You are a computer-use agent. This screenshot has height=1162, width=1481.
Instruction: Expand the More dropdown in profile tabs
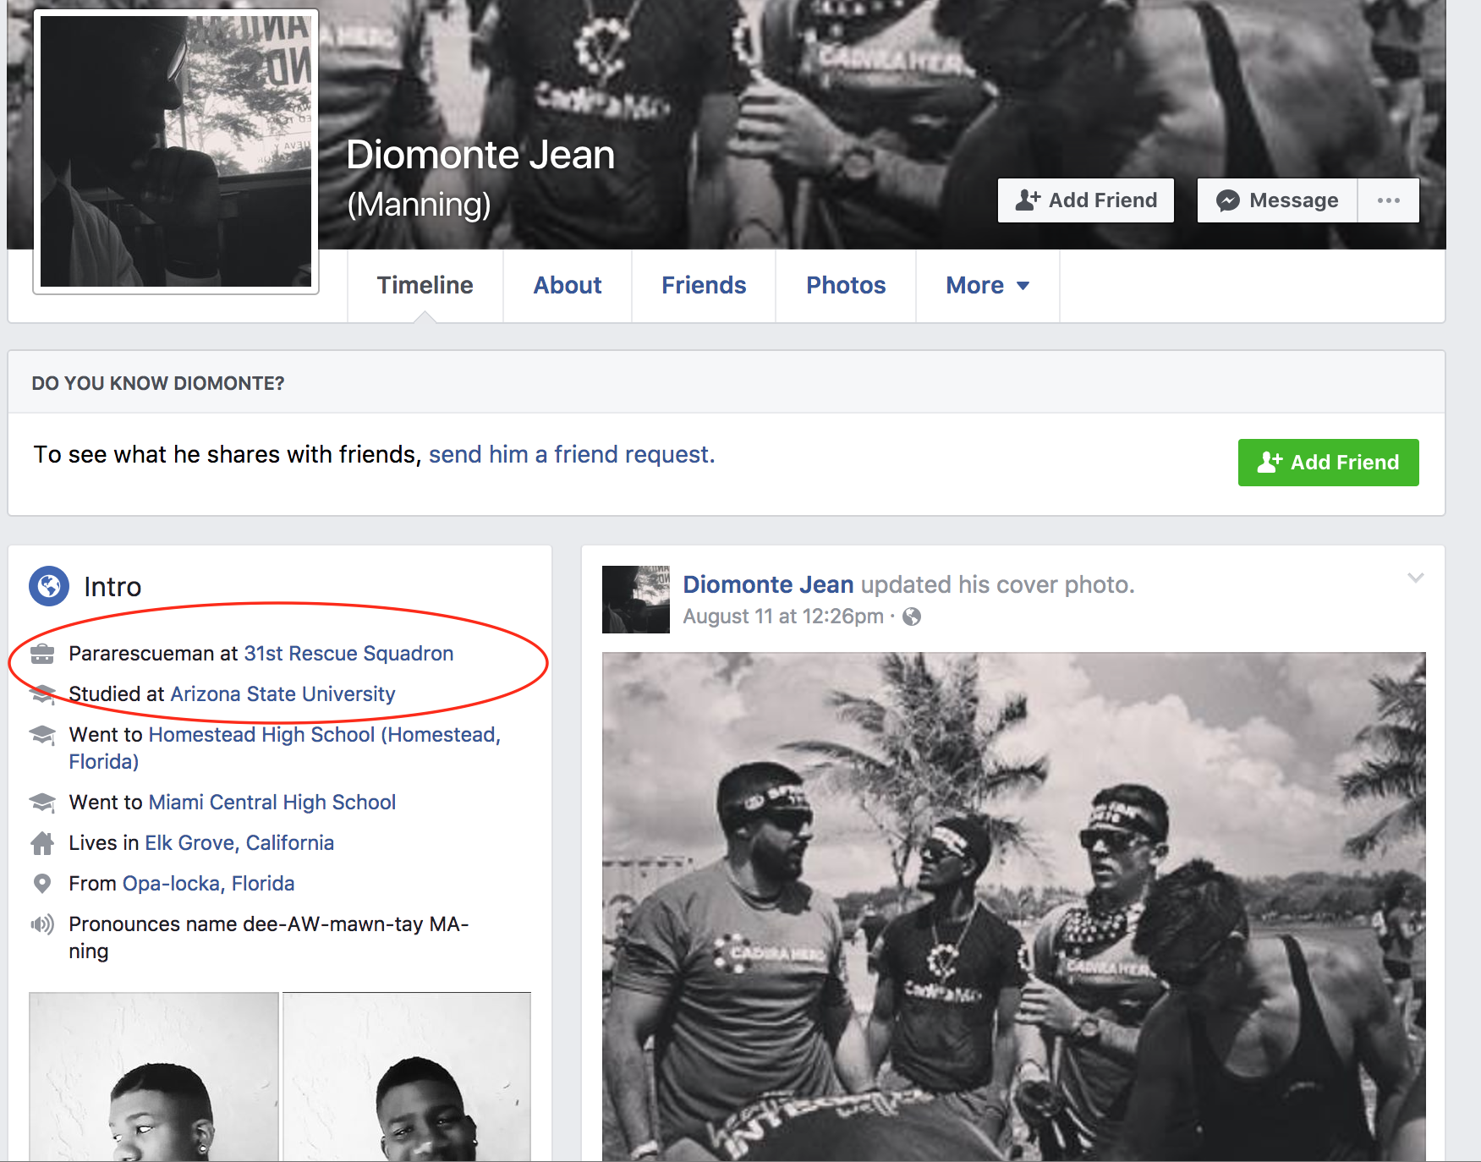click(987, 286)
